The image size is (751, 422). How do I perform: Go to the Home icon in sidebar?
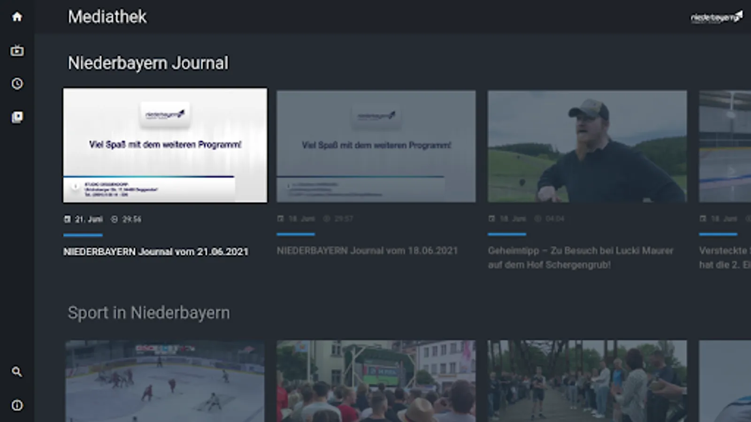(17, 17)
